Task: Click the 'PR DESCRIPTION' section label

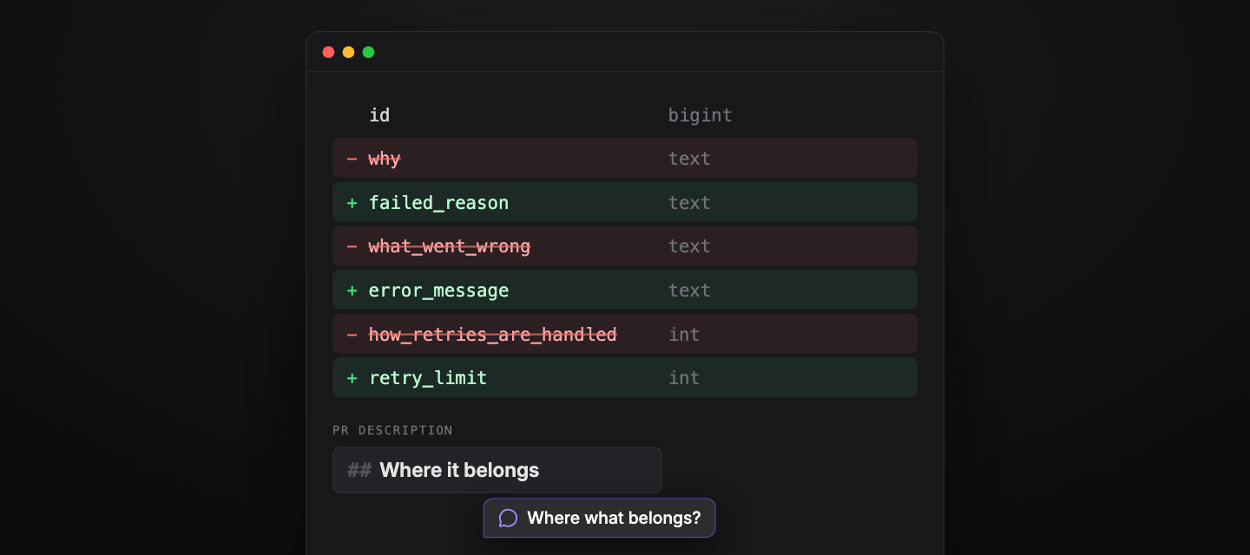Action: [x=392, y=430]
